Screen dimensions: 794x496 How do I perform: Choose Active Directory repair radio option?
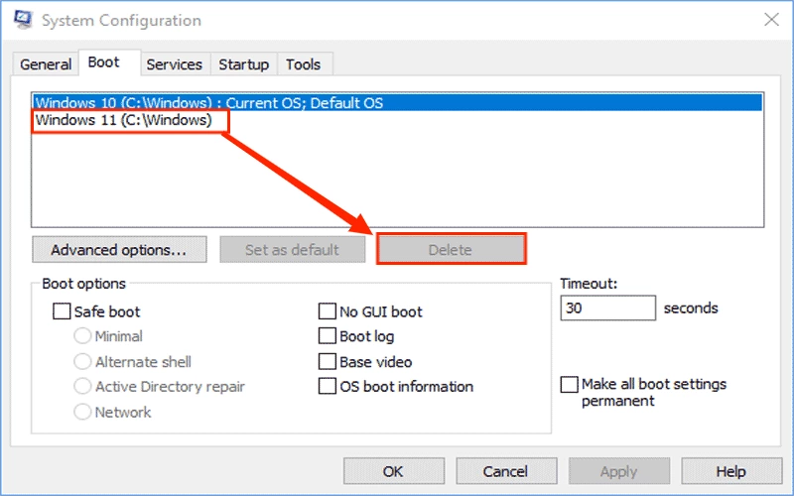[x=82, y=387]
